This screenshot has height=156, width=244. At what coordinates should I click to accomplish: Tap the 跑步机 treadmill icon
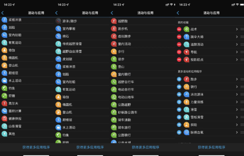coord(114,28)
